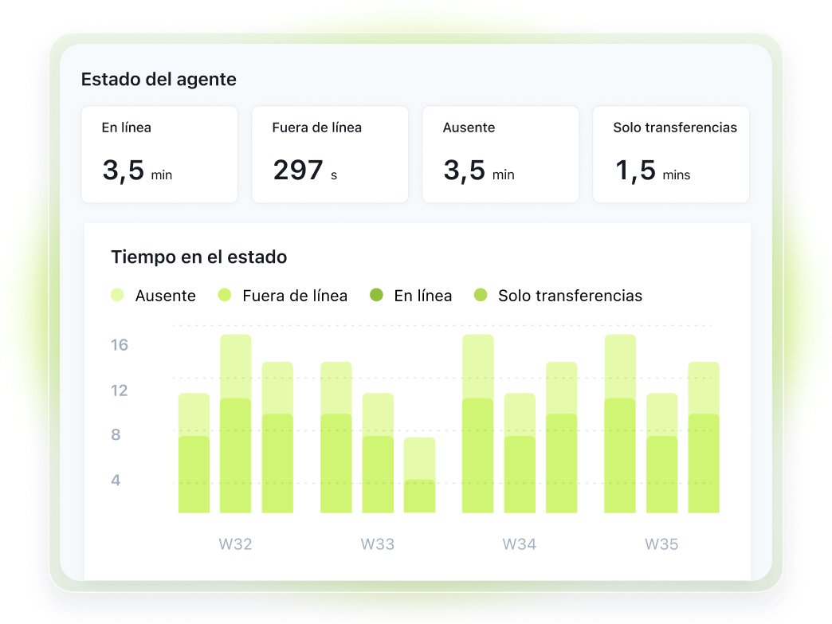Click the tallest bar in W32 group
Screen dimensions: 832x624
(x=235, y=422)
